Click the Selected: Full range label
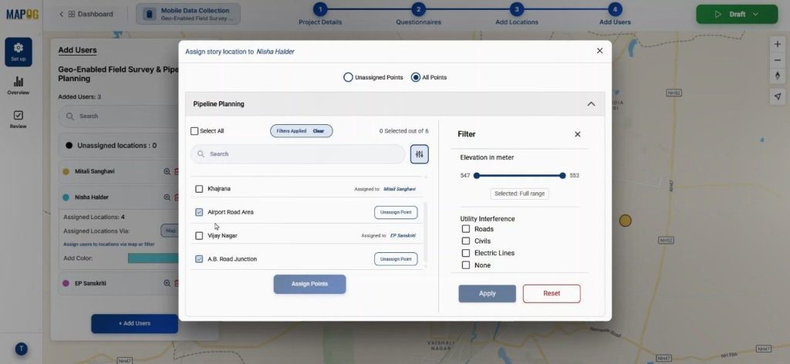Screen dimensions: 790x364 pos(519,194)
